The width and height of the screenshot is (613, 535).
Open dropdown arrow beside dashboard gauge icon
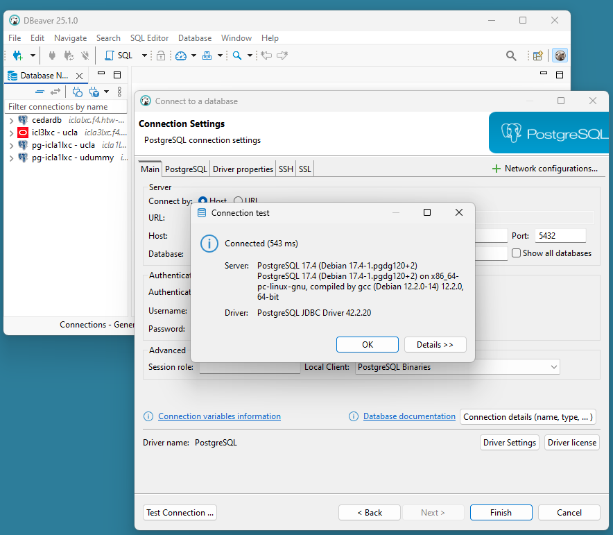point(194,56)
